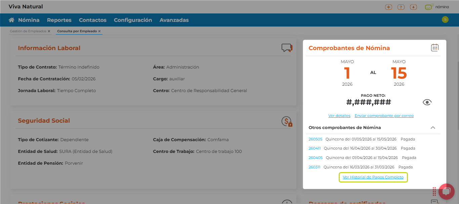The height and width of the screenshot is (204, 459).
Task: Open the help question mark icon
Action: point(401,7)
